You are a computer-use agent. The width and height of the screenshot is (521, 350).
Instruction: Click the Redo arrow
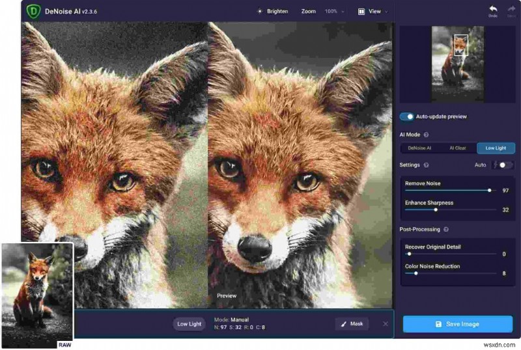511,9
